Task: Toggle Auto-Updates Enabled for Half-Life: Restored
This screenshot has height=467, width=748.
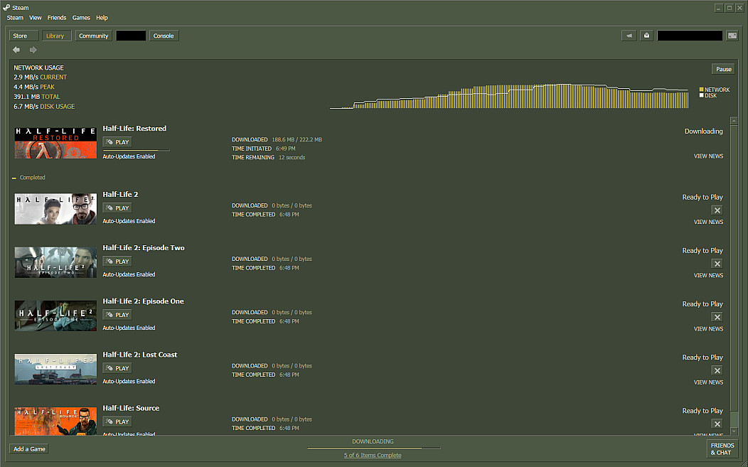Action: pyautogui.click(x=129, y=156)
